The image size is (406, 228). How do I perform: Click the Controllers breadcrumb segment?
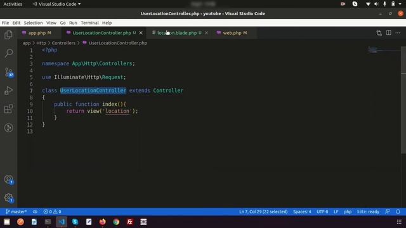(x=63, y=43)
